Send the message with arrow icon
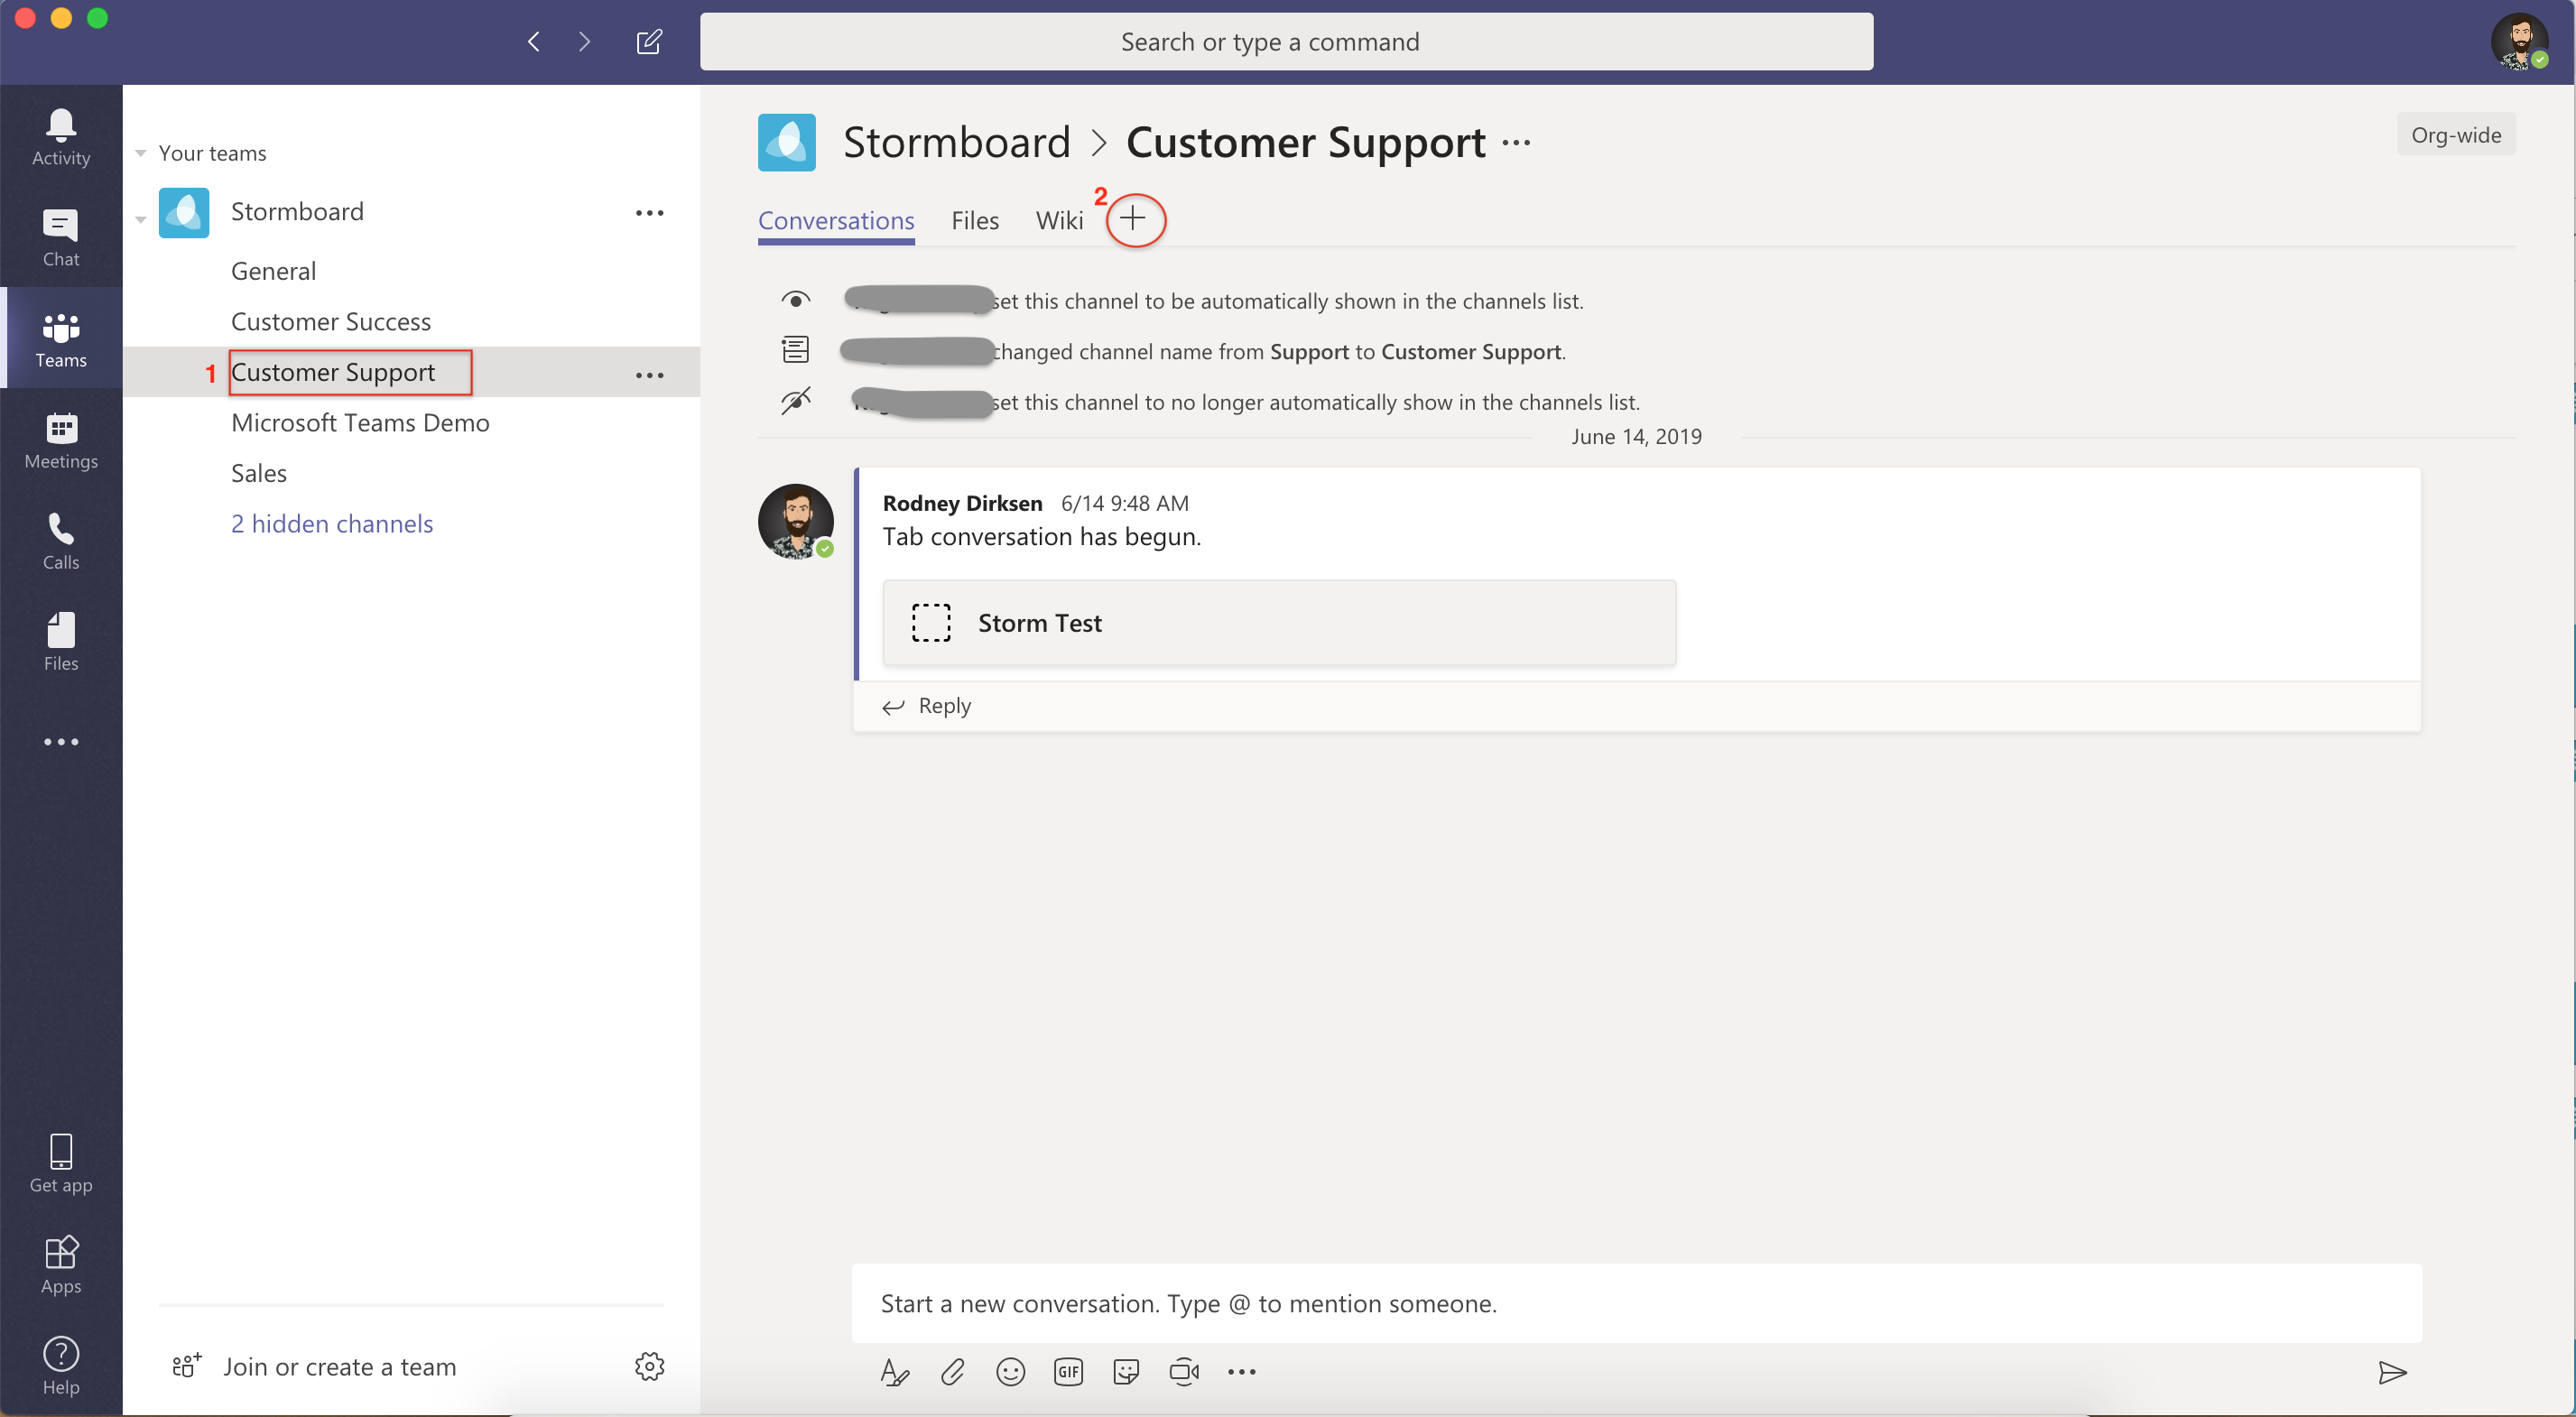Viewport: 2576px width, 1417px height. pos(2392,1372)
